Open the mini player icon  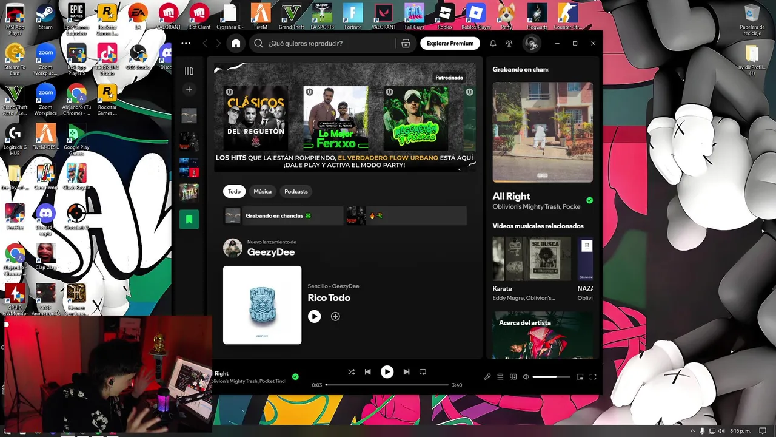tap(580, 377)
